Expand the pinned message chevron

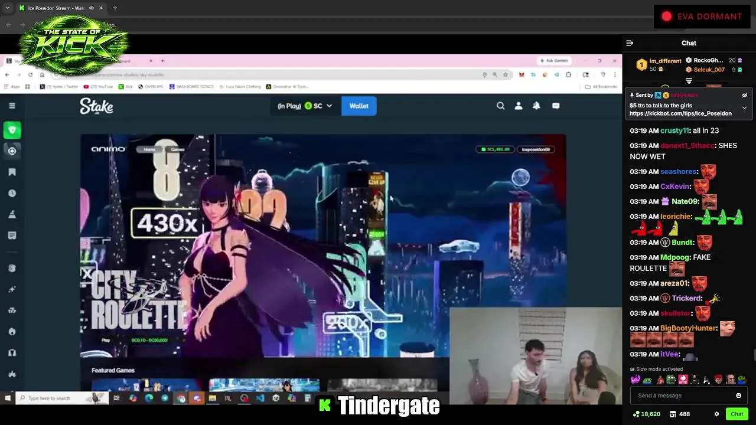744,108
